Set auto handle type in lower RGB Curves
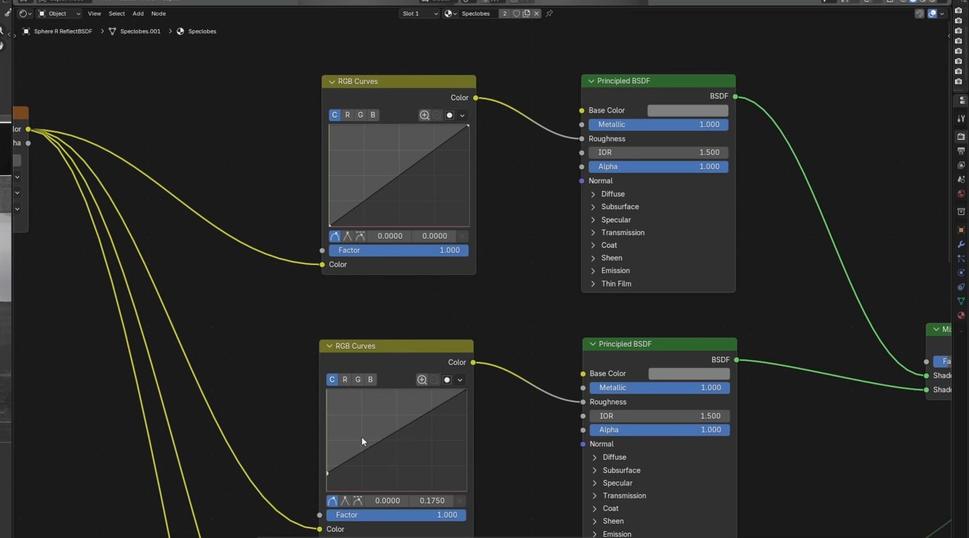969x538 pixels. [x=332, y=501]
